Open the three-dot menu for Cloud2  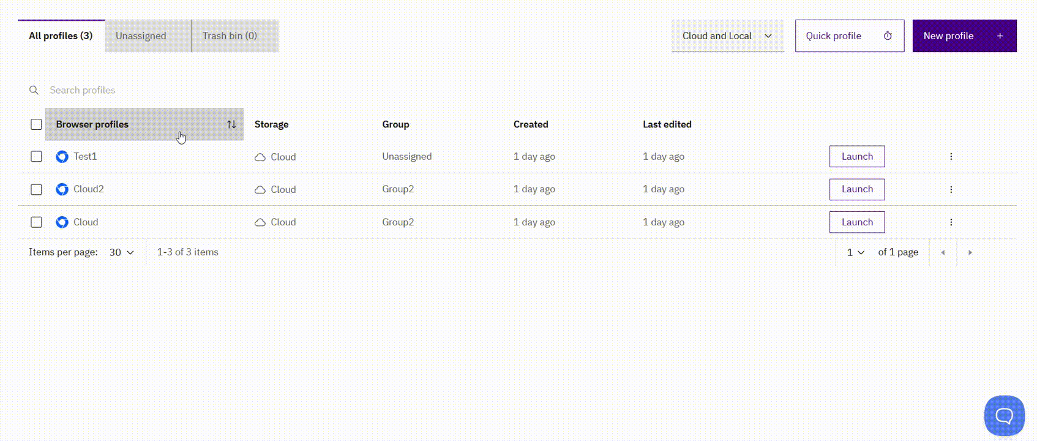click(951, 189)
